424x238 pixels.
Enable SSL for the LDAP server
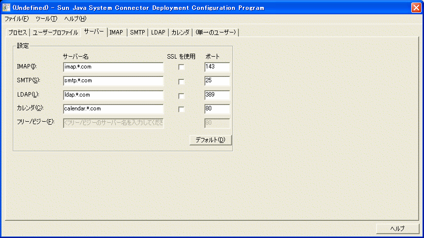pos(181,96)
